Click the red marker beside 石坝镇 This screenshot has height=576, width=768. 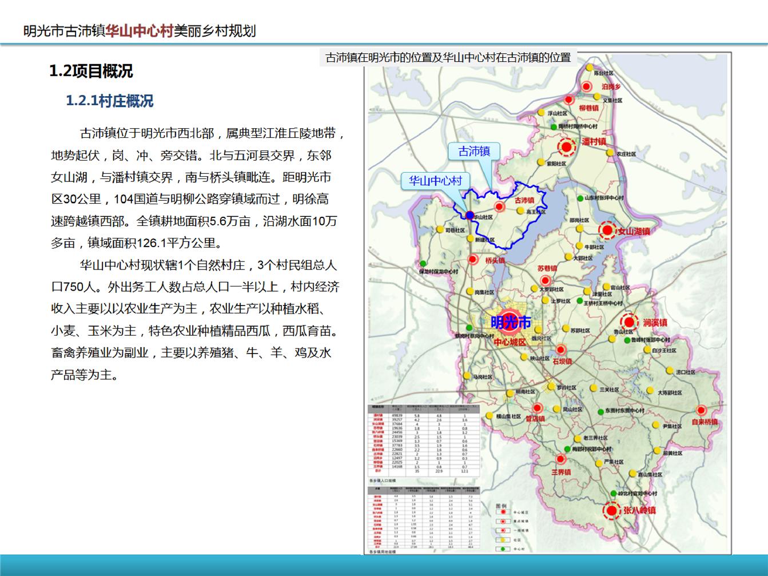(x=560, y=349)
